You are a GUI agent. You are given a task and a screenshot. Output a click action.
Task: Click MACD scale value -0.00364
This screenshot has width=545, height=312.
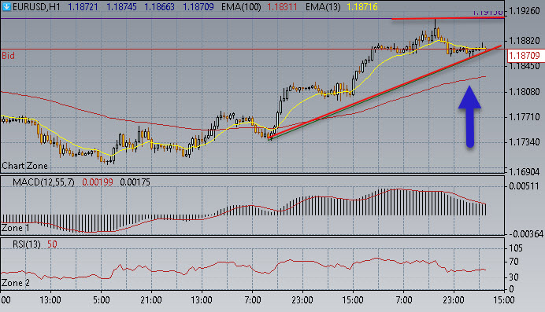click(x=525, y=234)
